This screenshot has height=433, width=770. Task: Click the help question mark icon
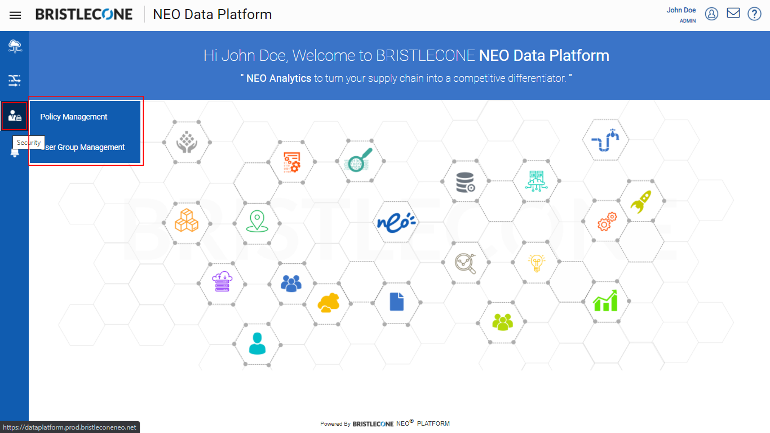(754, 14)
